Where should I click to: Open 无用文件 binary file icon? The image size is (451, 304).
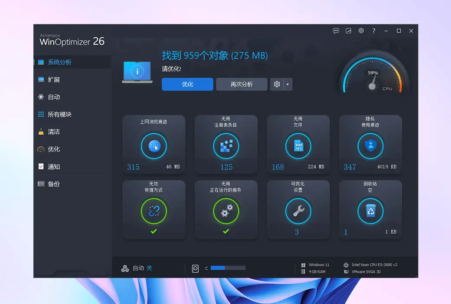click(x=298, y=146)
